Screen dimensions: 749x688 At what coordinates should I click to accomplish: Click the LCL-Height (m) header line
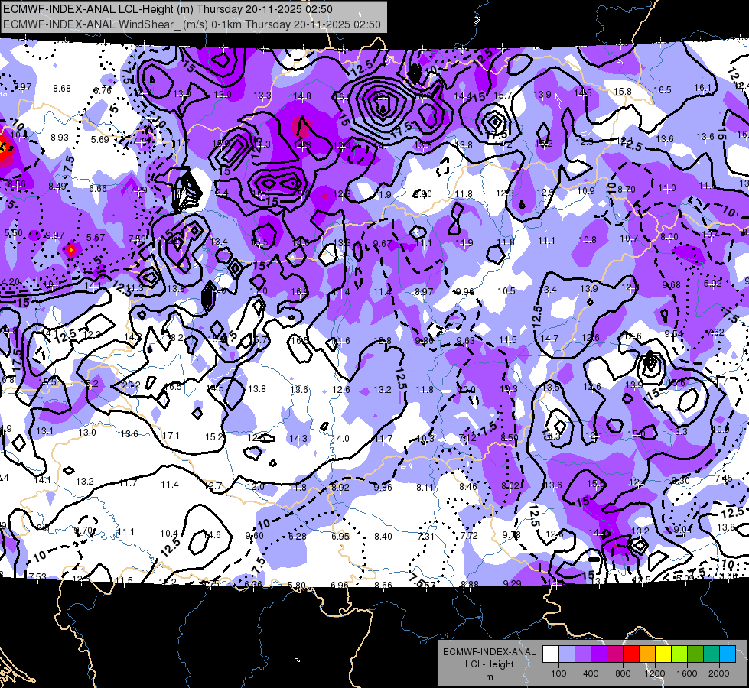[x=168, y=9]
